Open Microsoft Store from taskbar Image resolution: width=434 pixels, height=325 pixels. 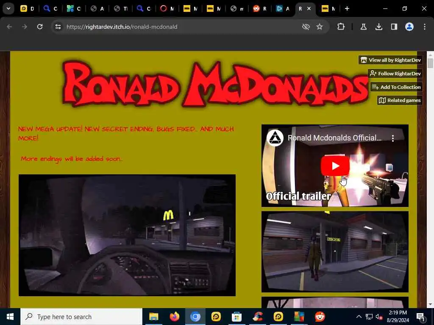236,317
